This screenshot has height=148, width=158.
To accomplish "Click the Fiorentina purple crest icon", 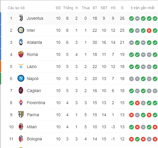I will (21, 102).
